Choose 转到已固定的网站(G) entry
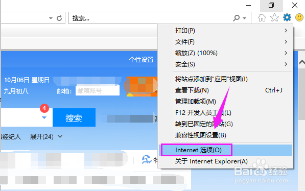The width and height of the screenshot is (305, 191). pos(226,124)
